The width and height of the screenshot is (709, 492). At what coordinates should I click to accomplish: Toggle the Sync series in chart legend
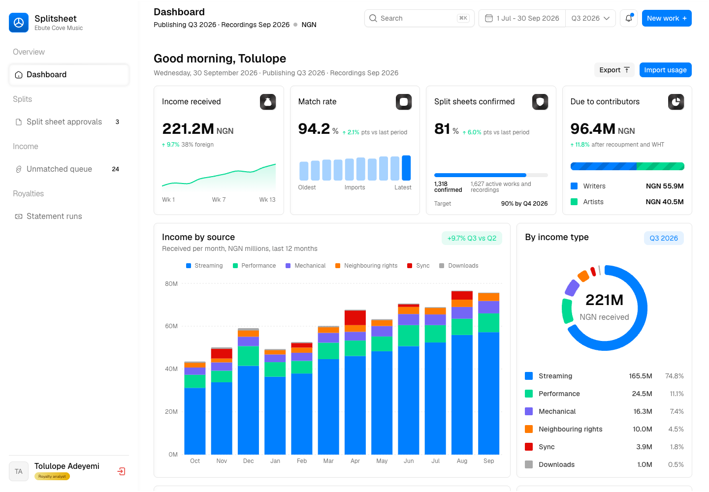[419, 266]
